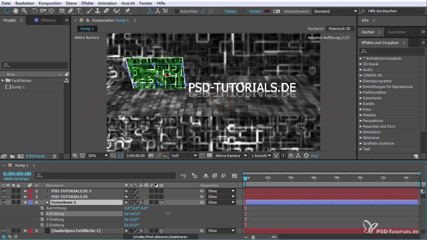Select the Rotation tool
Screen dimensions: 427x240
click(34, 11)
